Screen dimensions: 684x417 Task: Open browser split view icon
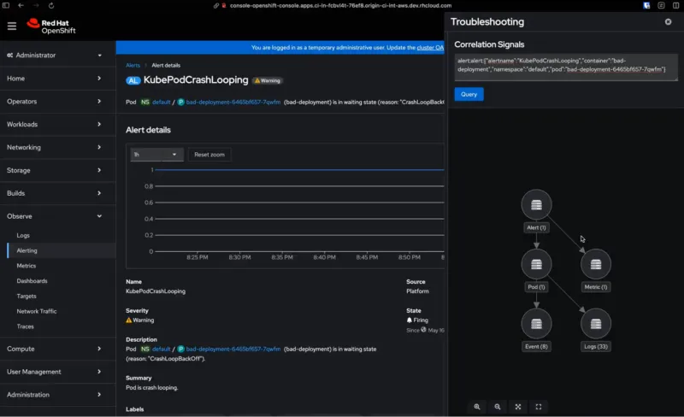click(x=675, y=6)
